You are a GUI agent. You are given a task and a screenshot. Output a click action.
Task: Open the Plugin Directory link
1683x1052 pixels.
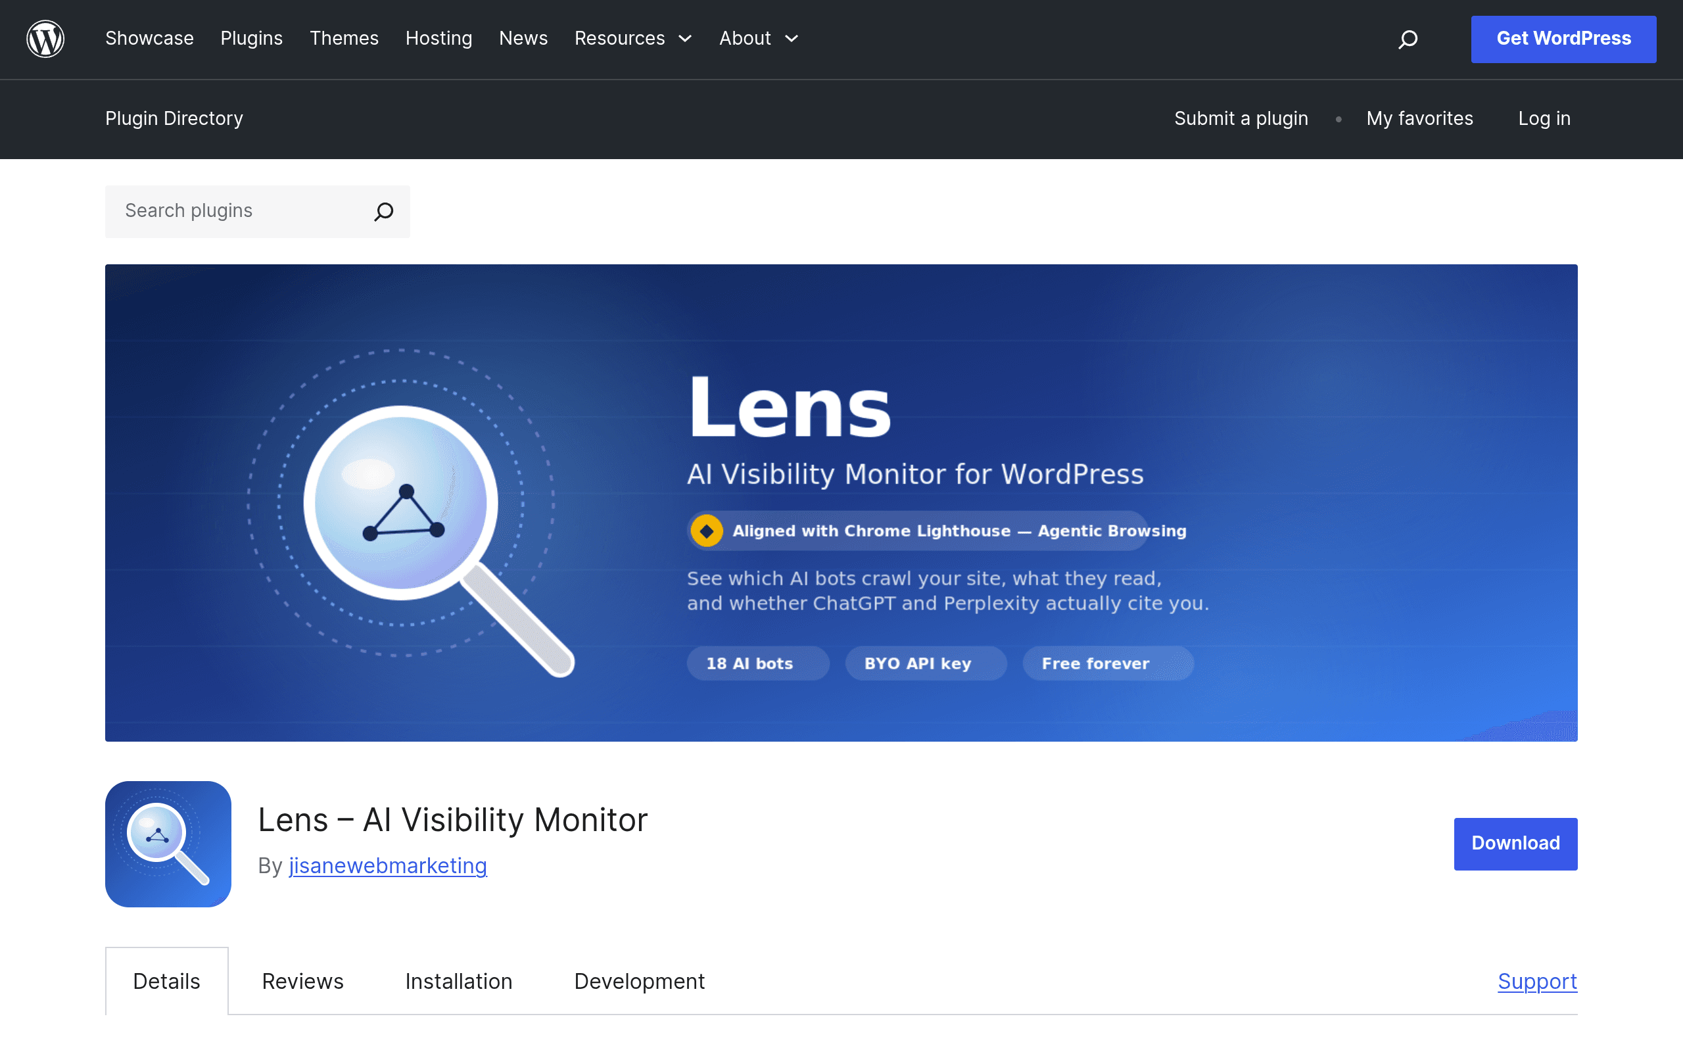pyautogui.click(x=174, y=119)
